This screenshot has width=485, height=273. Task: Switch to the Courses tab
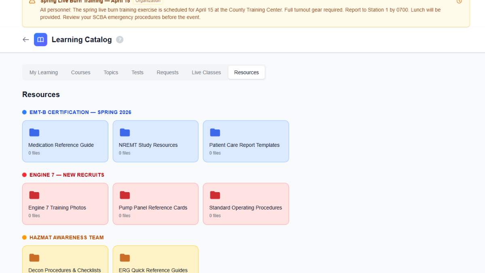[x=81, y=72]
